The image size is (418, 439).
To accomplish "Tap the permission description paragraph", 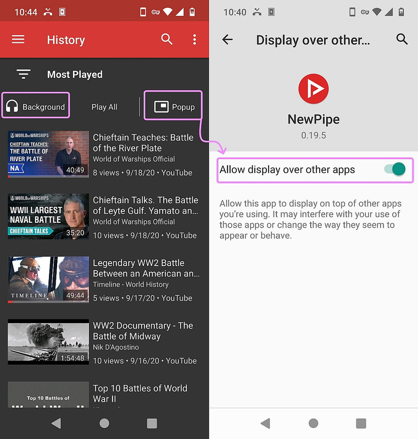I will point(310,219).
